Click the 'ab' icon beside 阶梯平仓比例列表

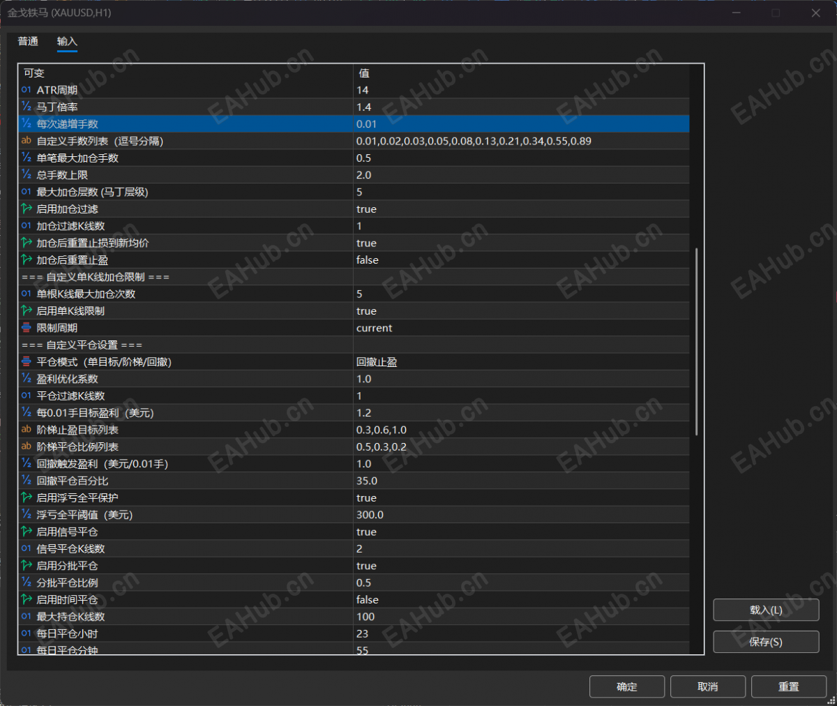pyautogui.click(x=27, y=446)
